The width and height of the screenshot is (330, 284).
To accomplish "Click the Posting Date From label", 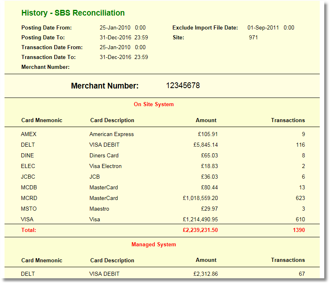I will [x=46, y=28].
